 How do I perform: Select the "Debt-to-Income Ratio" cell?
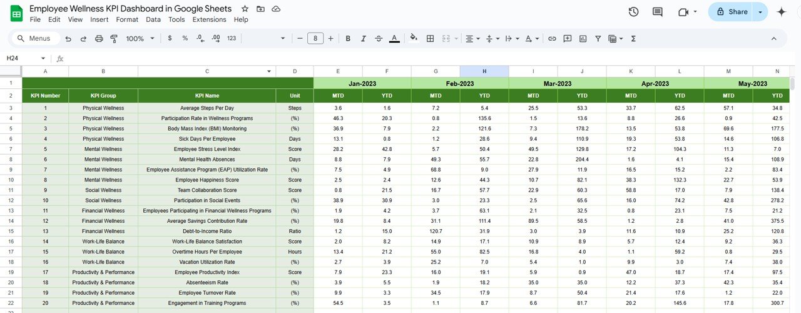[x=207, y=231]
